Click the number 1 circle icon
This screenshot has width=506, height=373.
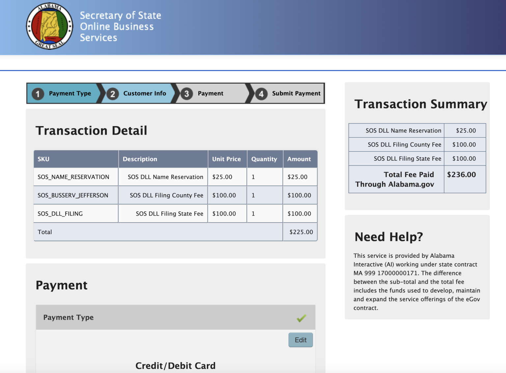pyautogui.click(x=38, y=93)
